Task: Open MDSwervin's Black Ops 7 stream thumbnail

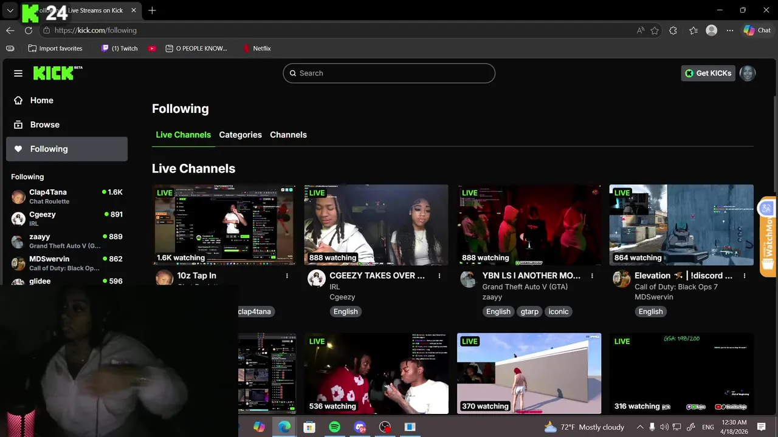Action: [x=681, y=225]
